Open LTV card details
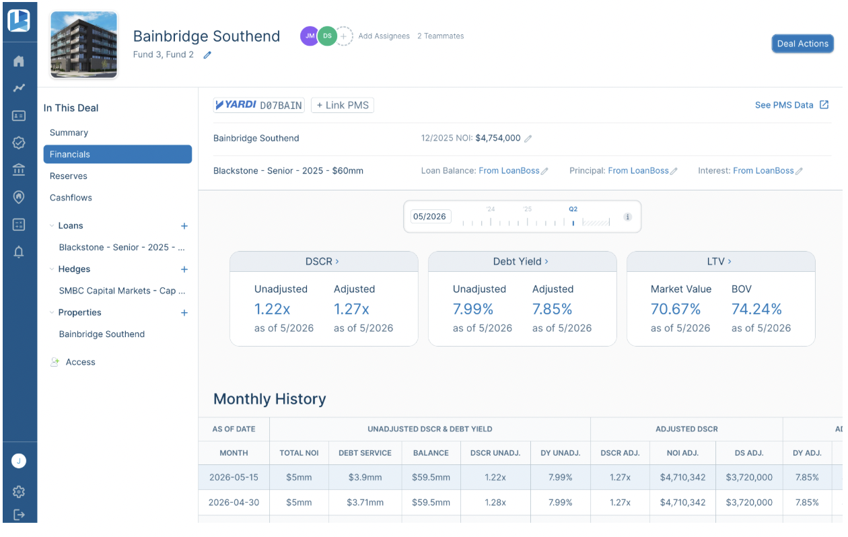The image size is (848, 537). pyautogui.click(x=719, y=261)
